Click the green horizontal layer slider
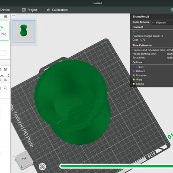 coord(116,166)
